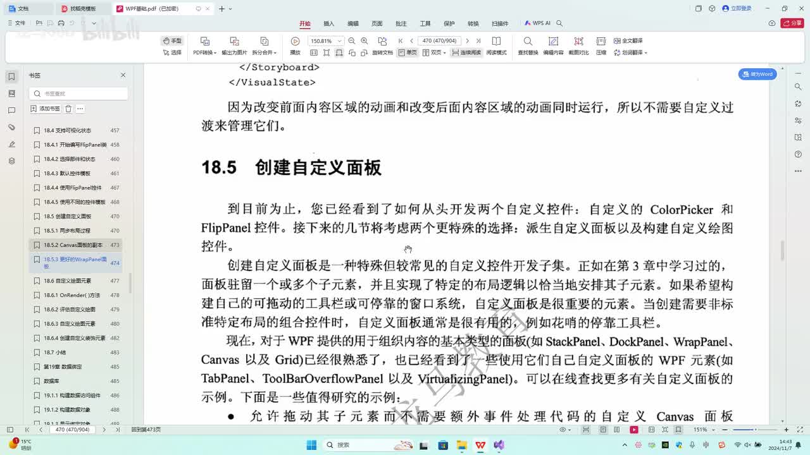This screenshot has height=455, width=810.
Task: Click the print icon in quick access
Action: [x=61, y=23]
